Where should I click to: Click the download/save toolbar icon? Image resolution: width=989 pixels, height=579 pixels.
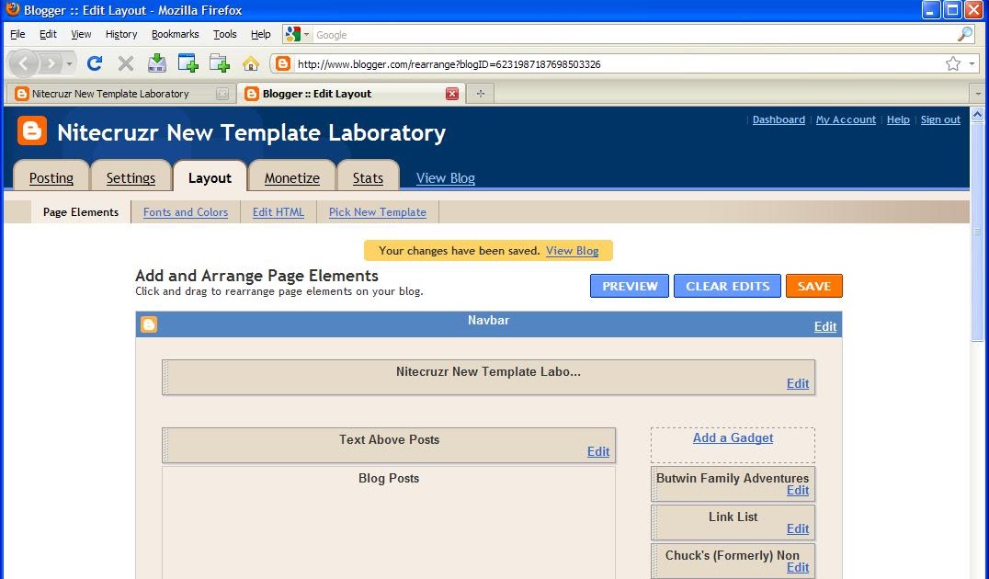(x=157, y=63)
